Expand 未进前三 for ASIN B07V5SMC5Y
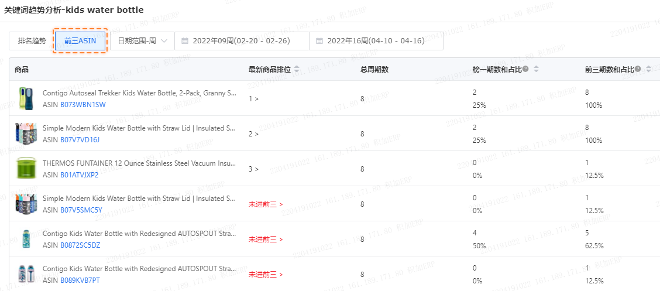The image size is (660, 291). (266, 204)
